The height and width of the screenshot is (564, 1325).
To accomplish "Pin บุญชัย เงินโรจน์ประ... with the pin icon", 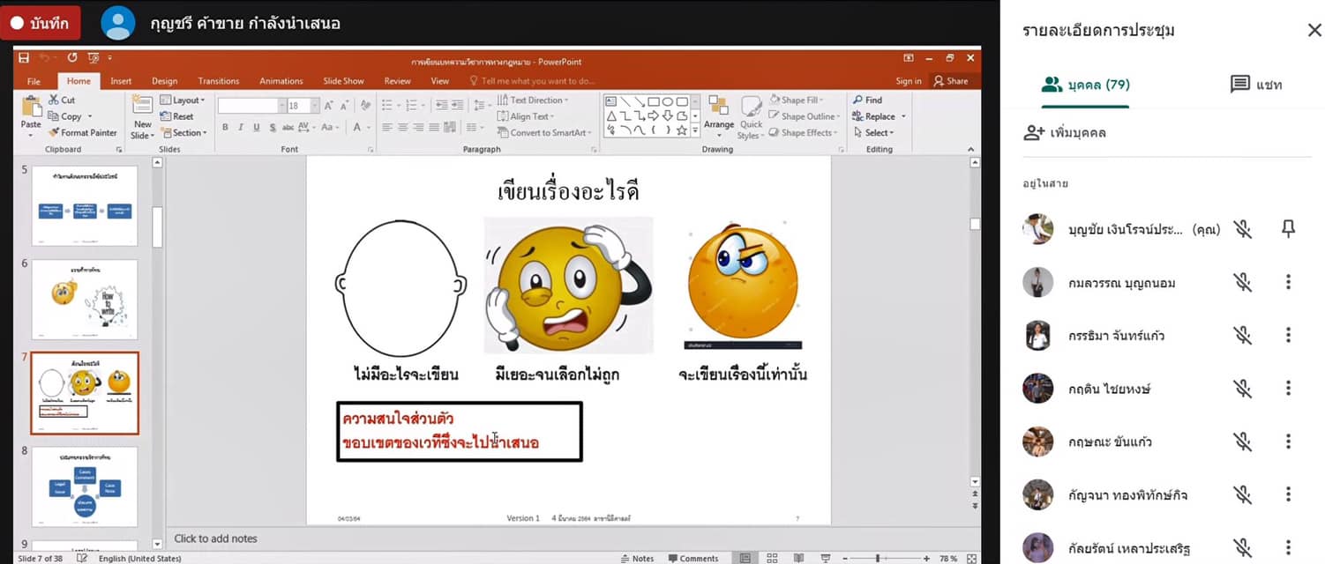I will (x=1288, y=229).
